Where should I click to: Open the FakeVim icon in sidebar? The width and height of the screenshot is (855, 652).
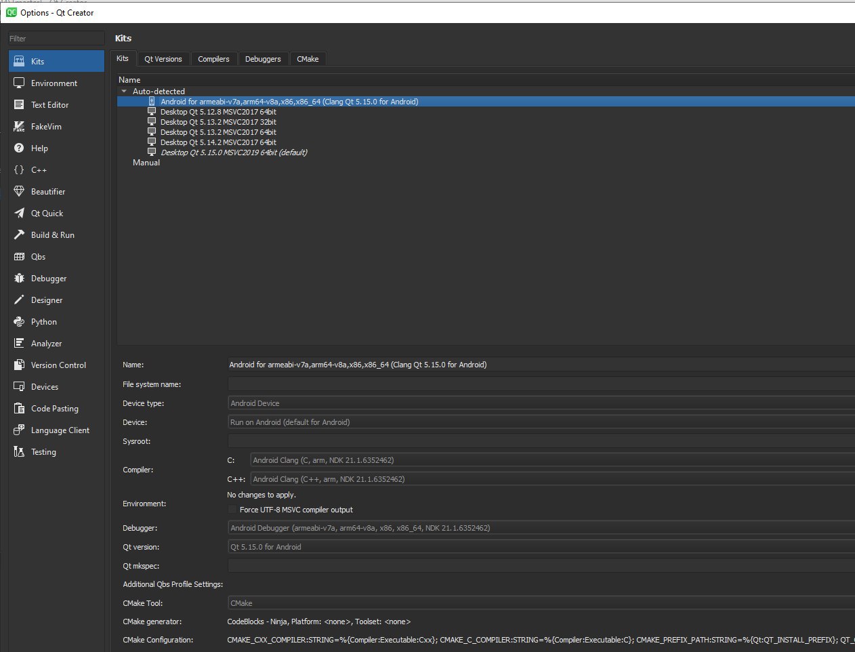[19, 126]
